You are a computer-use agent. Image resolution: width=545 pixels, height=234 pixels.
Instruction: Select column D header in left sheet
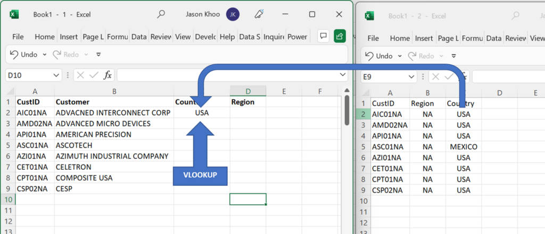pyautogui.click(x=248, y=91)
